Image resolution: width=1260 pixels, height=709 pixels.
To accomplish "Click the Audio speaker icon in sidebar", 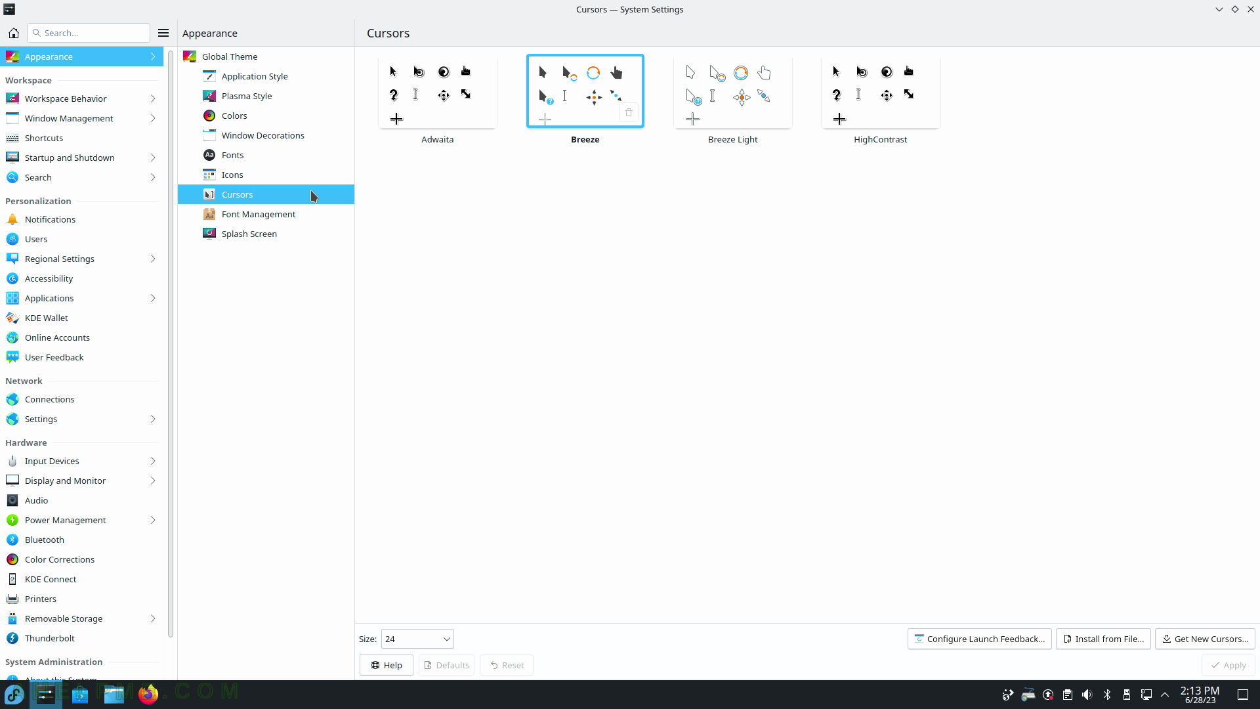I will pyautogui.click(x=12, y=500).
